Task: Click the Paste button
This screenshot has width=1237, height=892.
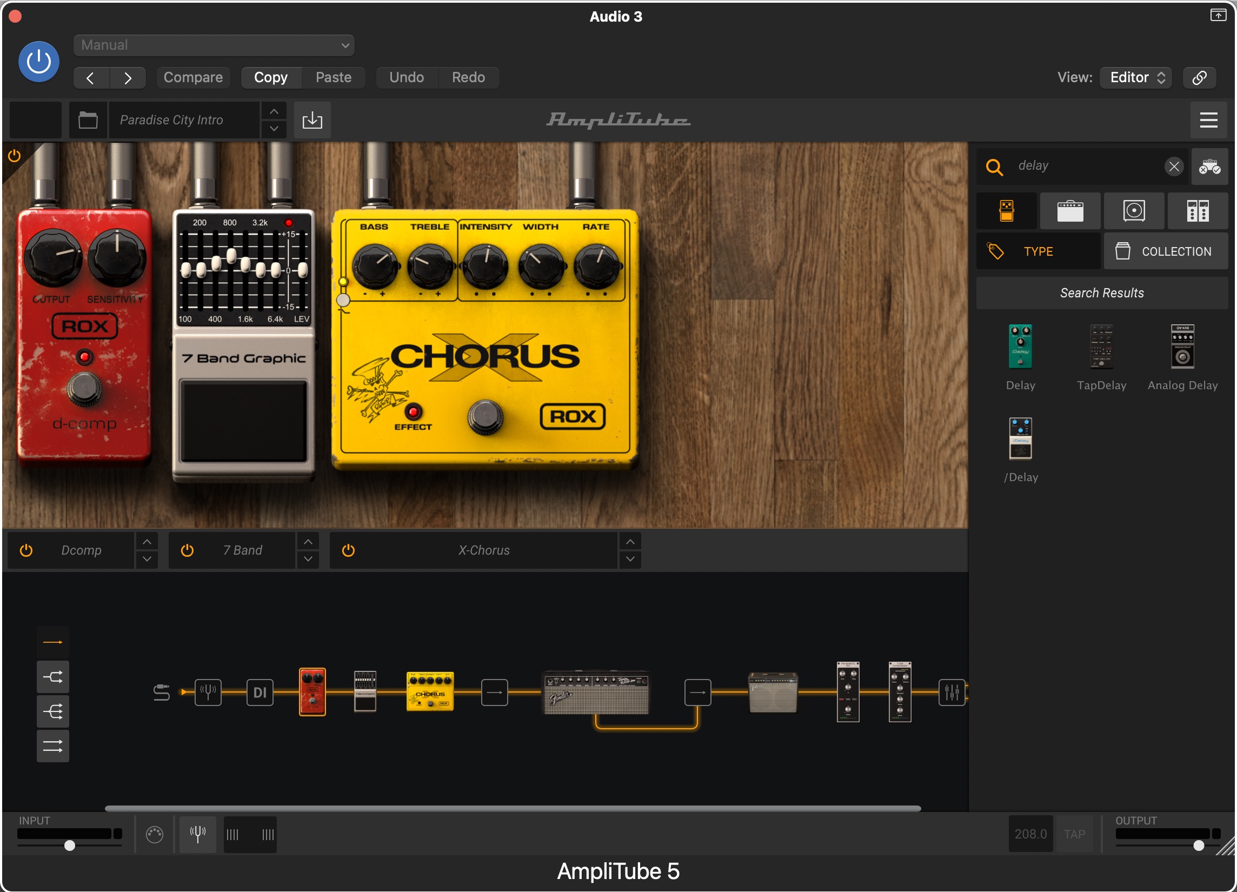Action: coord(333,77)
